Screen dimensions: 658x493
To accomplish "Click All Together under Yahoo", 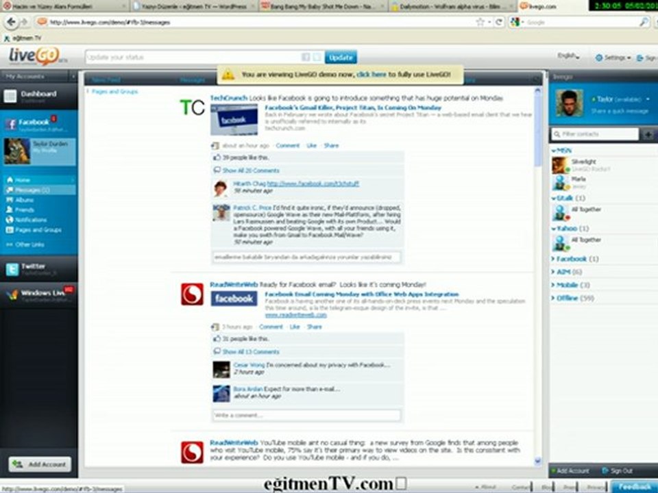I will (x=577, y=243).
